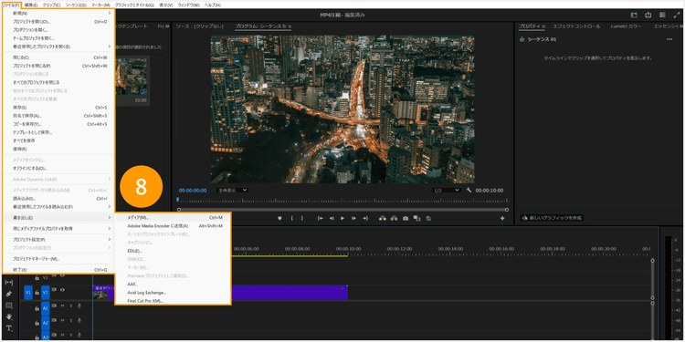Solo audio track A2 with S button

(70, 321)
